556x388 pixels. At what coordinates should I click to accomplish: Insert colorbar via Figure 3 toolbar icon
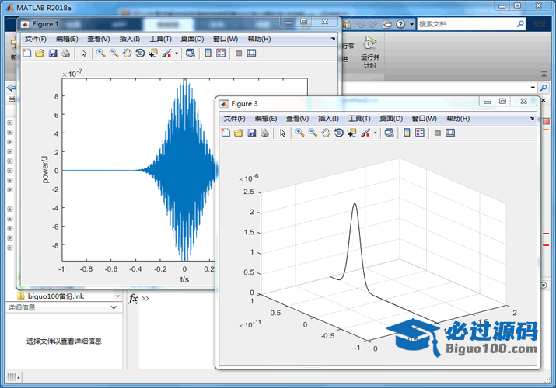407,133
